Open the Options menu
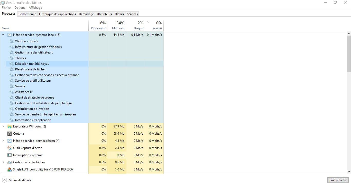Image resolution: width=351 pixels, height=183 pixels. pos(20,8)
